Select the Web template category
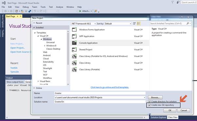197x121 pixels. pyautogui.click(x=45, y=52)
